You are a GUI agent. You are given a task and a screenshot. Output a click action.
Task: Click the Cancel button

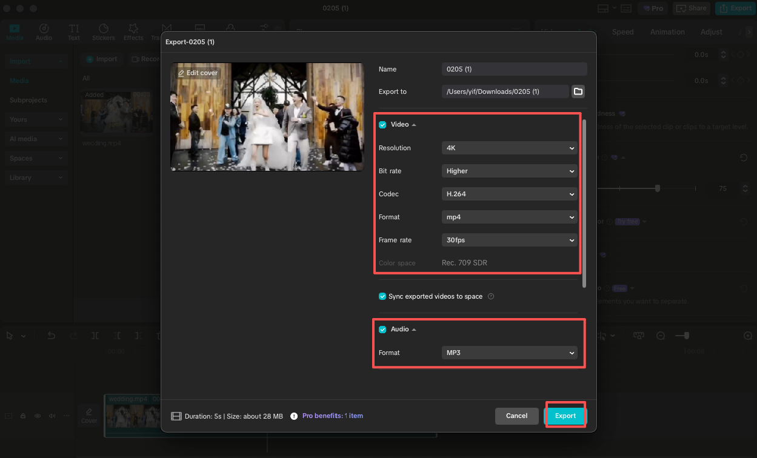coord(516,416)
